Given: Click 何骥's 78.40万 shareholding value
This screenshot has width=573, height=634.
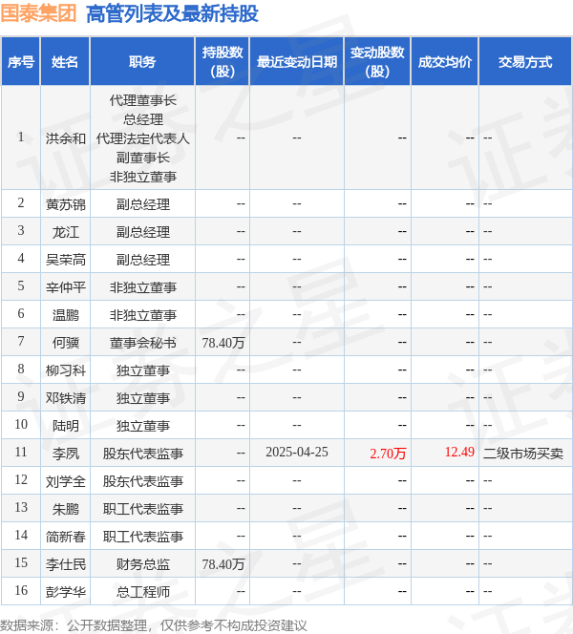Looking at the screenshot, I should tap(223, 343).
